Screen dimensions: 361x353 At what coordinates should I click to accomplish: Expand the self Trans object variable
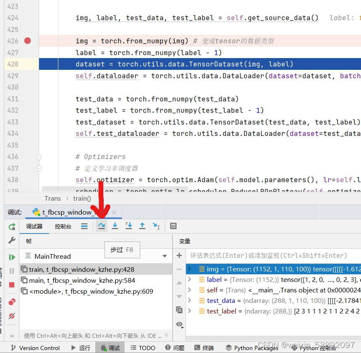pos(189,290)
